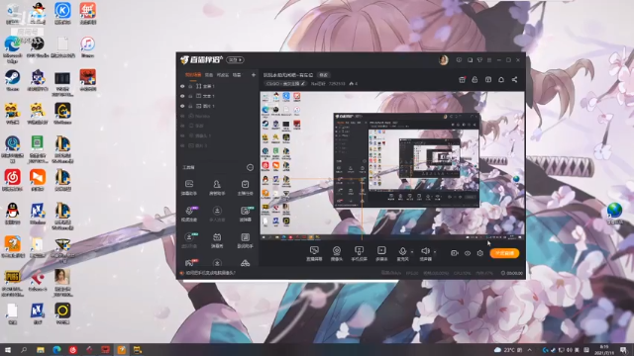The height and width of the screenshot is (356, 634).
Task: Share the live room via share icon
Action: [x=515, y=80]
